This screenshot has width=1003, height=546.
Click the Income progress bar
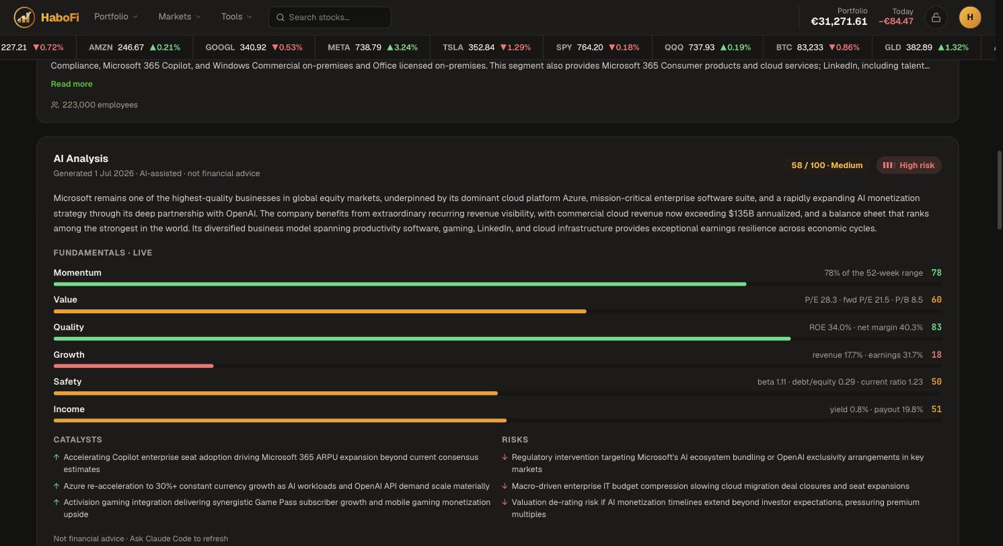click(x=497, y=420)
